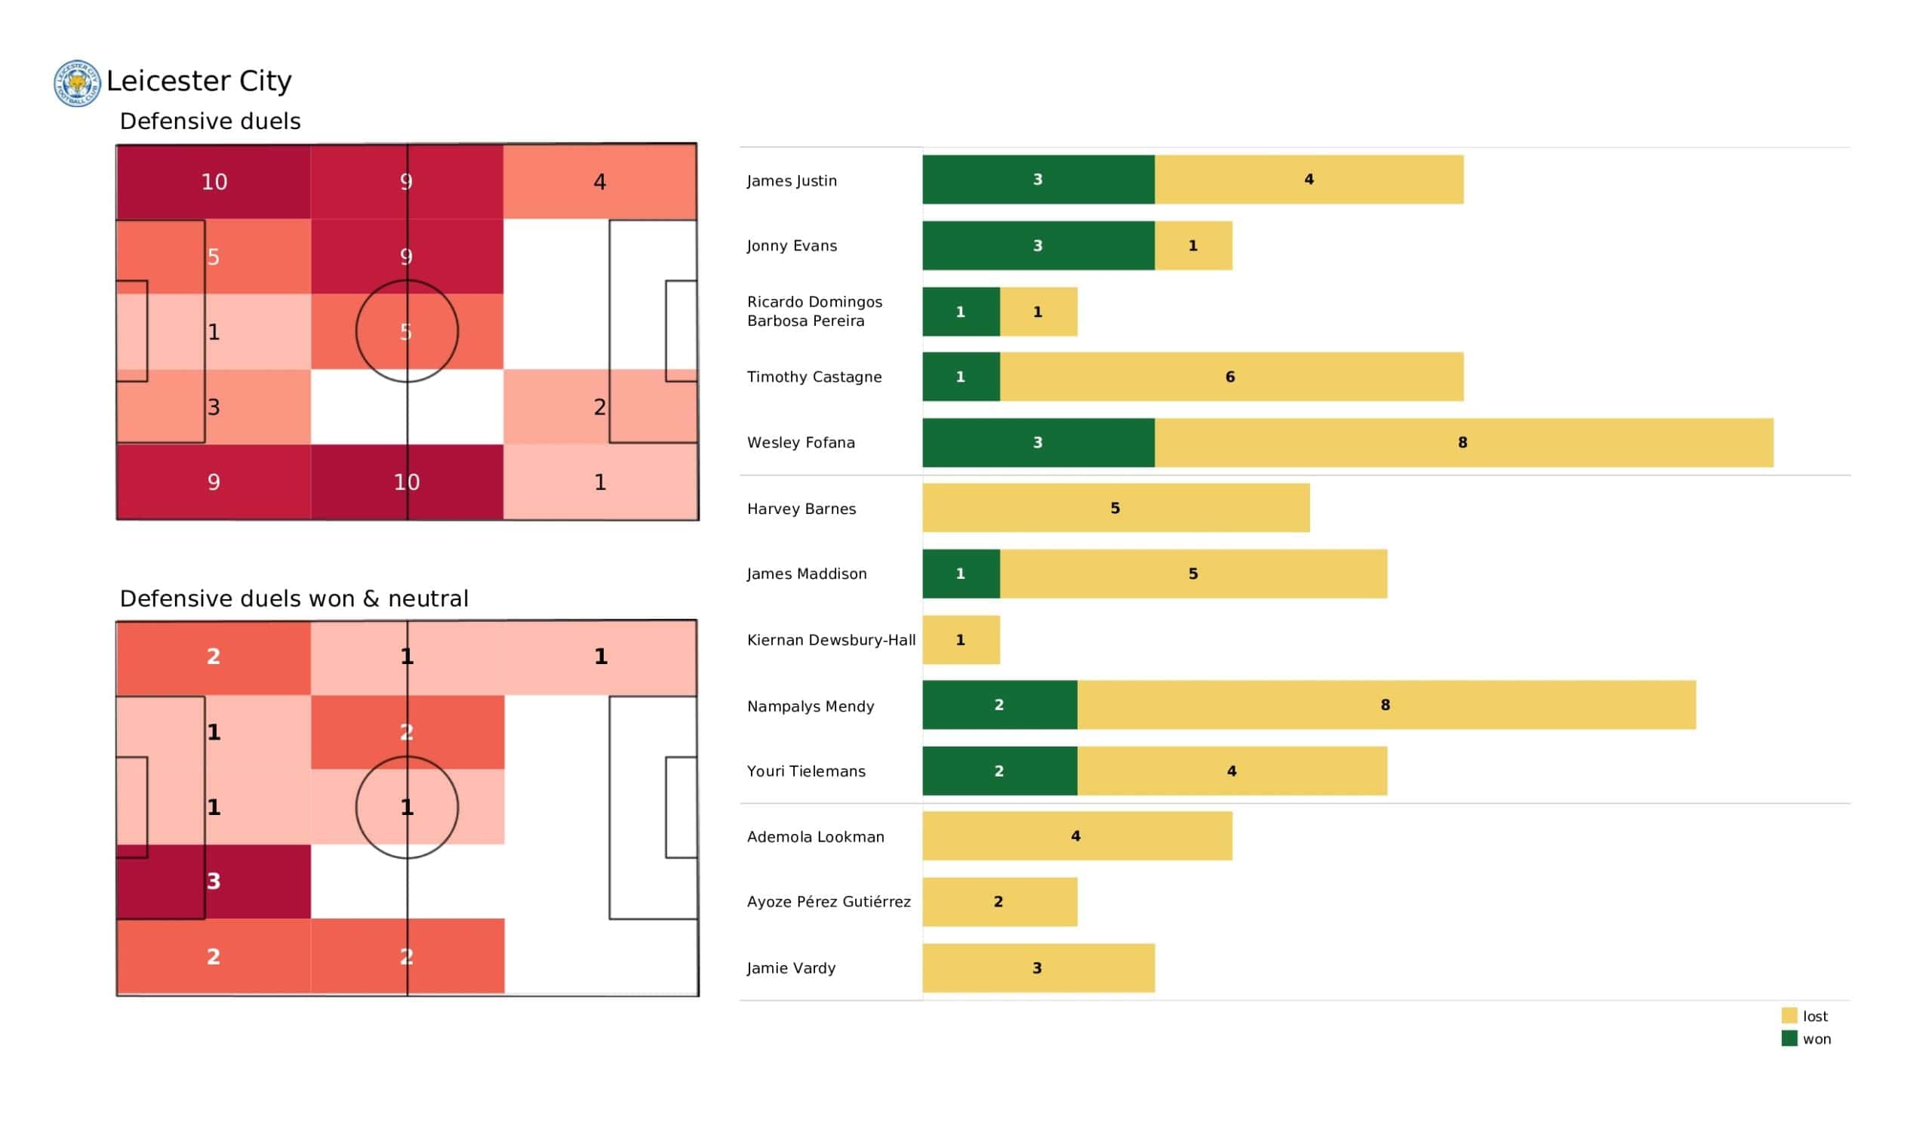
Task: Select James Maddison's yellow lost bar
Action: pyautogui.click(x=1193, y=574)
